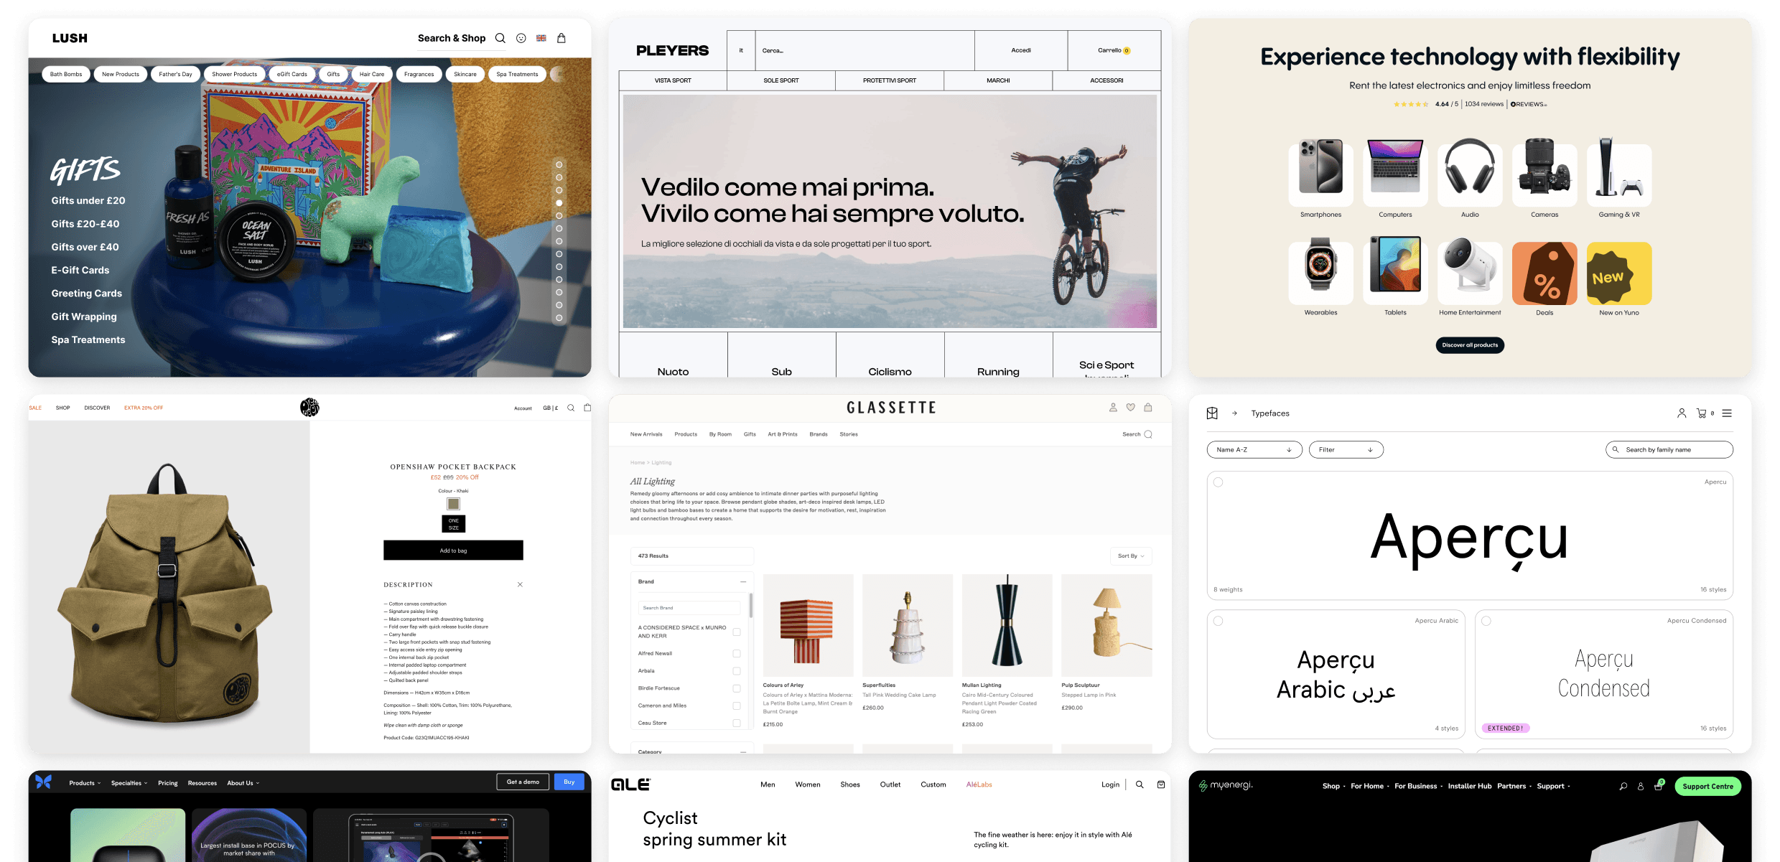
Task: Open Glassette New Arrivals menu
Action: (646, 434)
